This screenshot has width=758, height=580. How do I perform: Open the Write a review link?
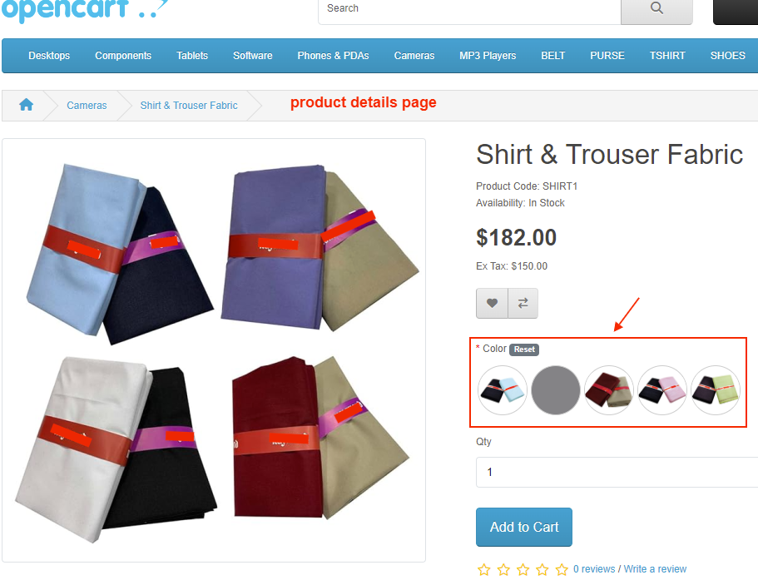tap(655, 569)
